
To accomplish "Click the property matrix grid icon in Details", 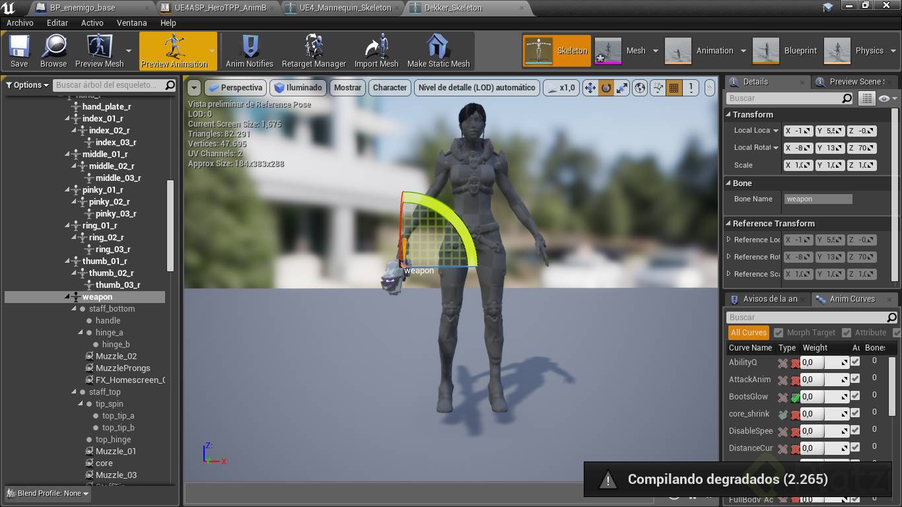I will click(x=866, y=98).
